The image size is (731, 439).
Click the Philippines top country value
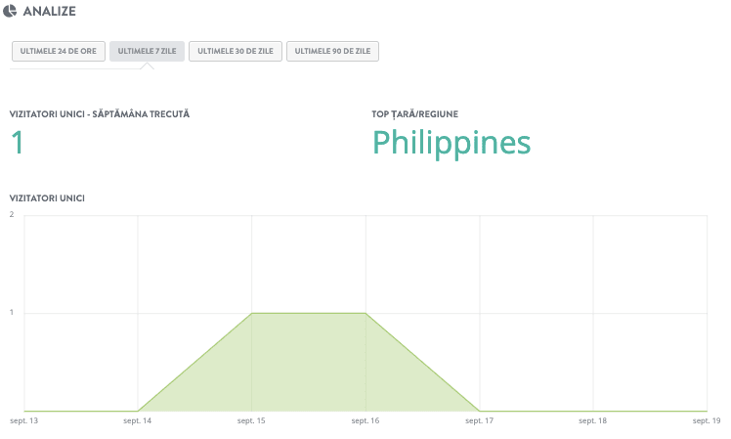click(451, 143)
